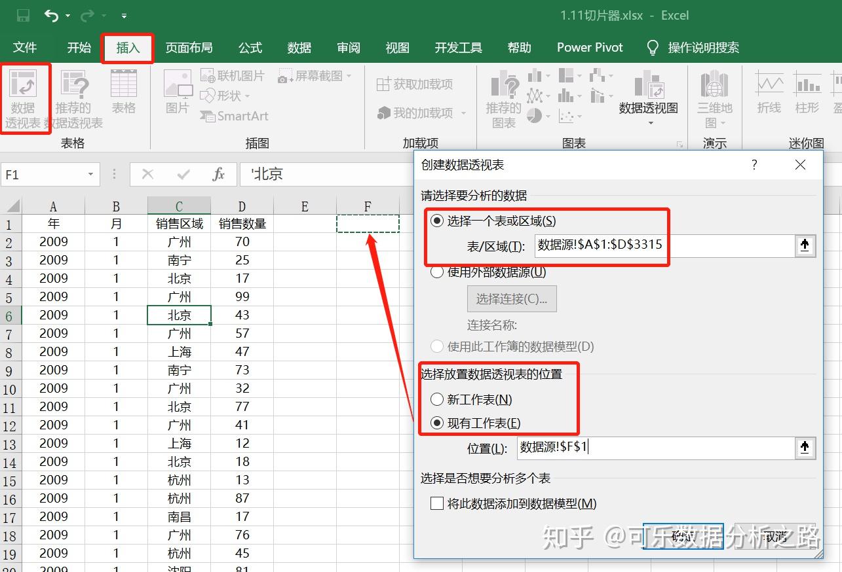Open the Power Pivot tab
The image size is (842, 572).
pyautogui.click(x=590, y=48)
